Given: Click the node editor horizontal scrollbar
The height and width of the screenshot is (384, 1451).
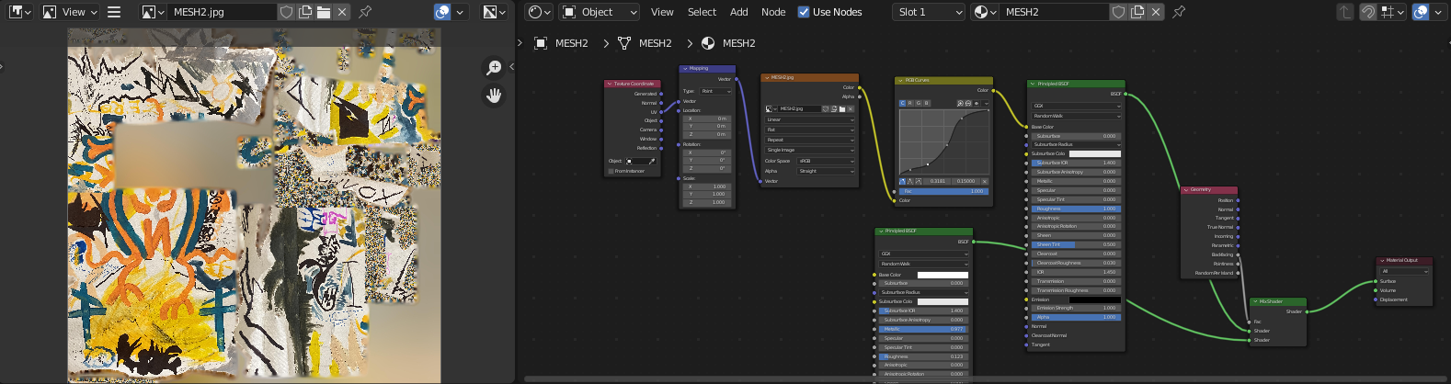Looking at the screenshot, I should click(984, 378).
